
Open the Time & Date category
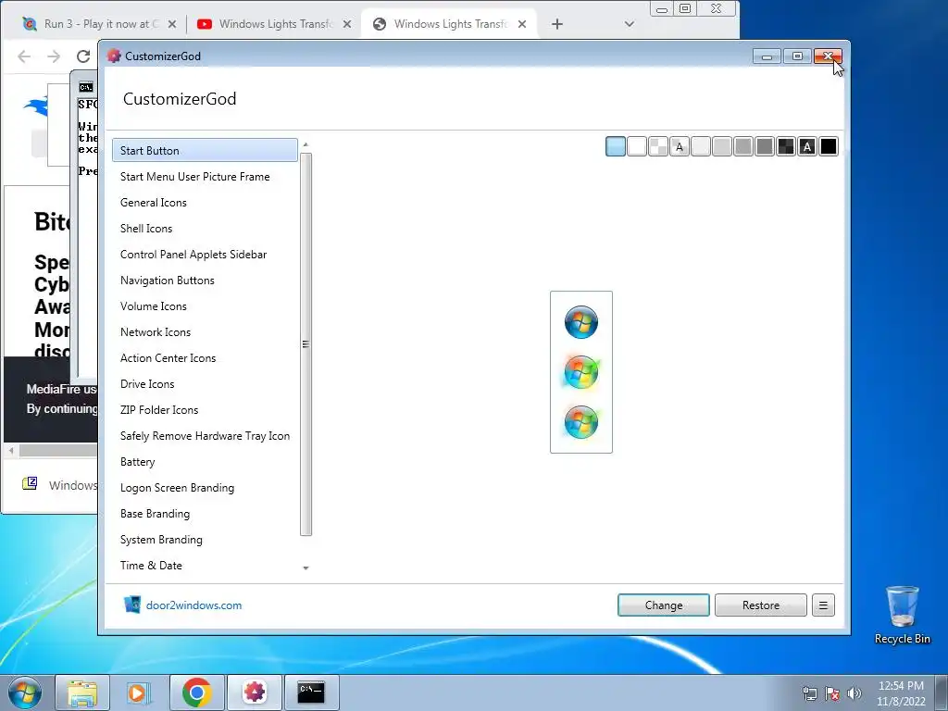pyautogui.click(x=205, y=566)
